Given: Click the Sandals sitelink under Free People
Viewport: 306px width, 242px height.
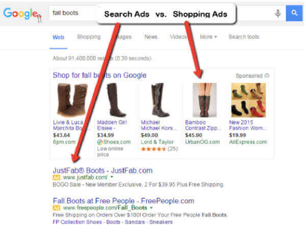Looking at the screenshot, I should pos(135,222).
